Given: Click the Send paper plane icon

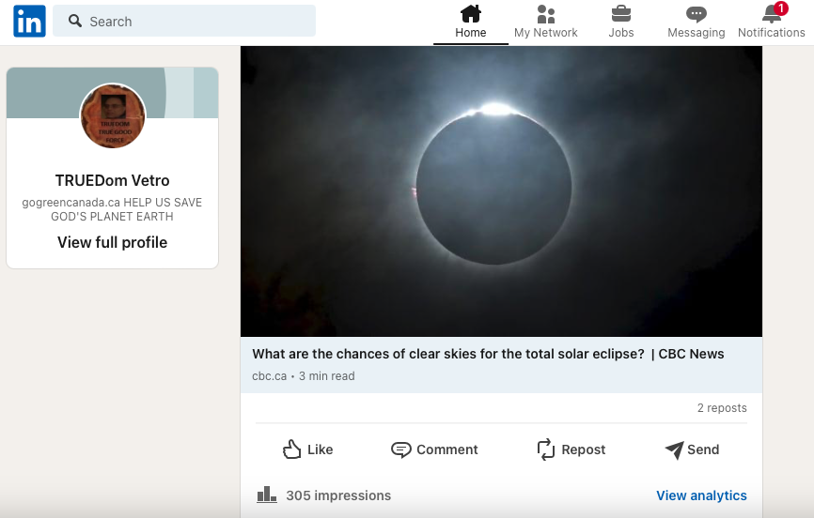Looking at the screenshot, I should (x=674, y=449).
